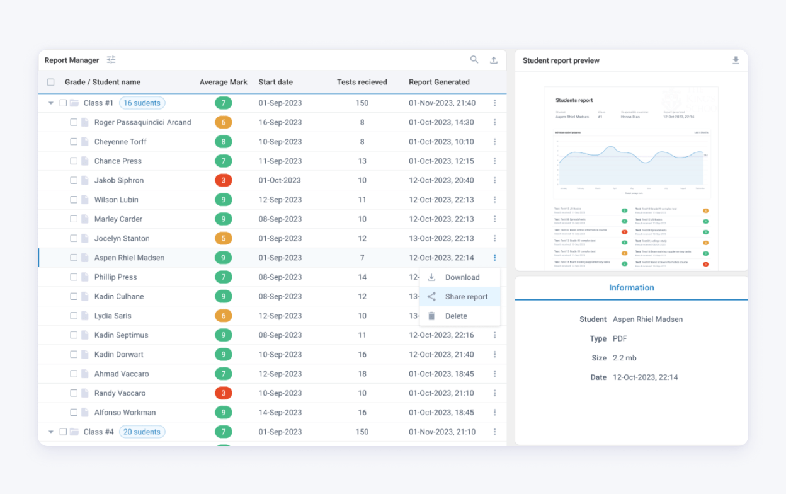Viewport: 786px width, 494px height.
Task: Click the '16 sudents' badge on Class #1
Action: pyautogui.click(x=141, y=103)
